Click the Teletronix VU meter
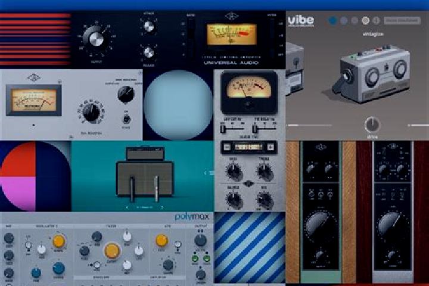Image resolution: width=429 pixels, height=286 pixels. tap(34, 100)
